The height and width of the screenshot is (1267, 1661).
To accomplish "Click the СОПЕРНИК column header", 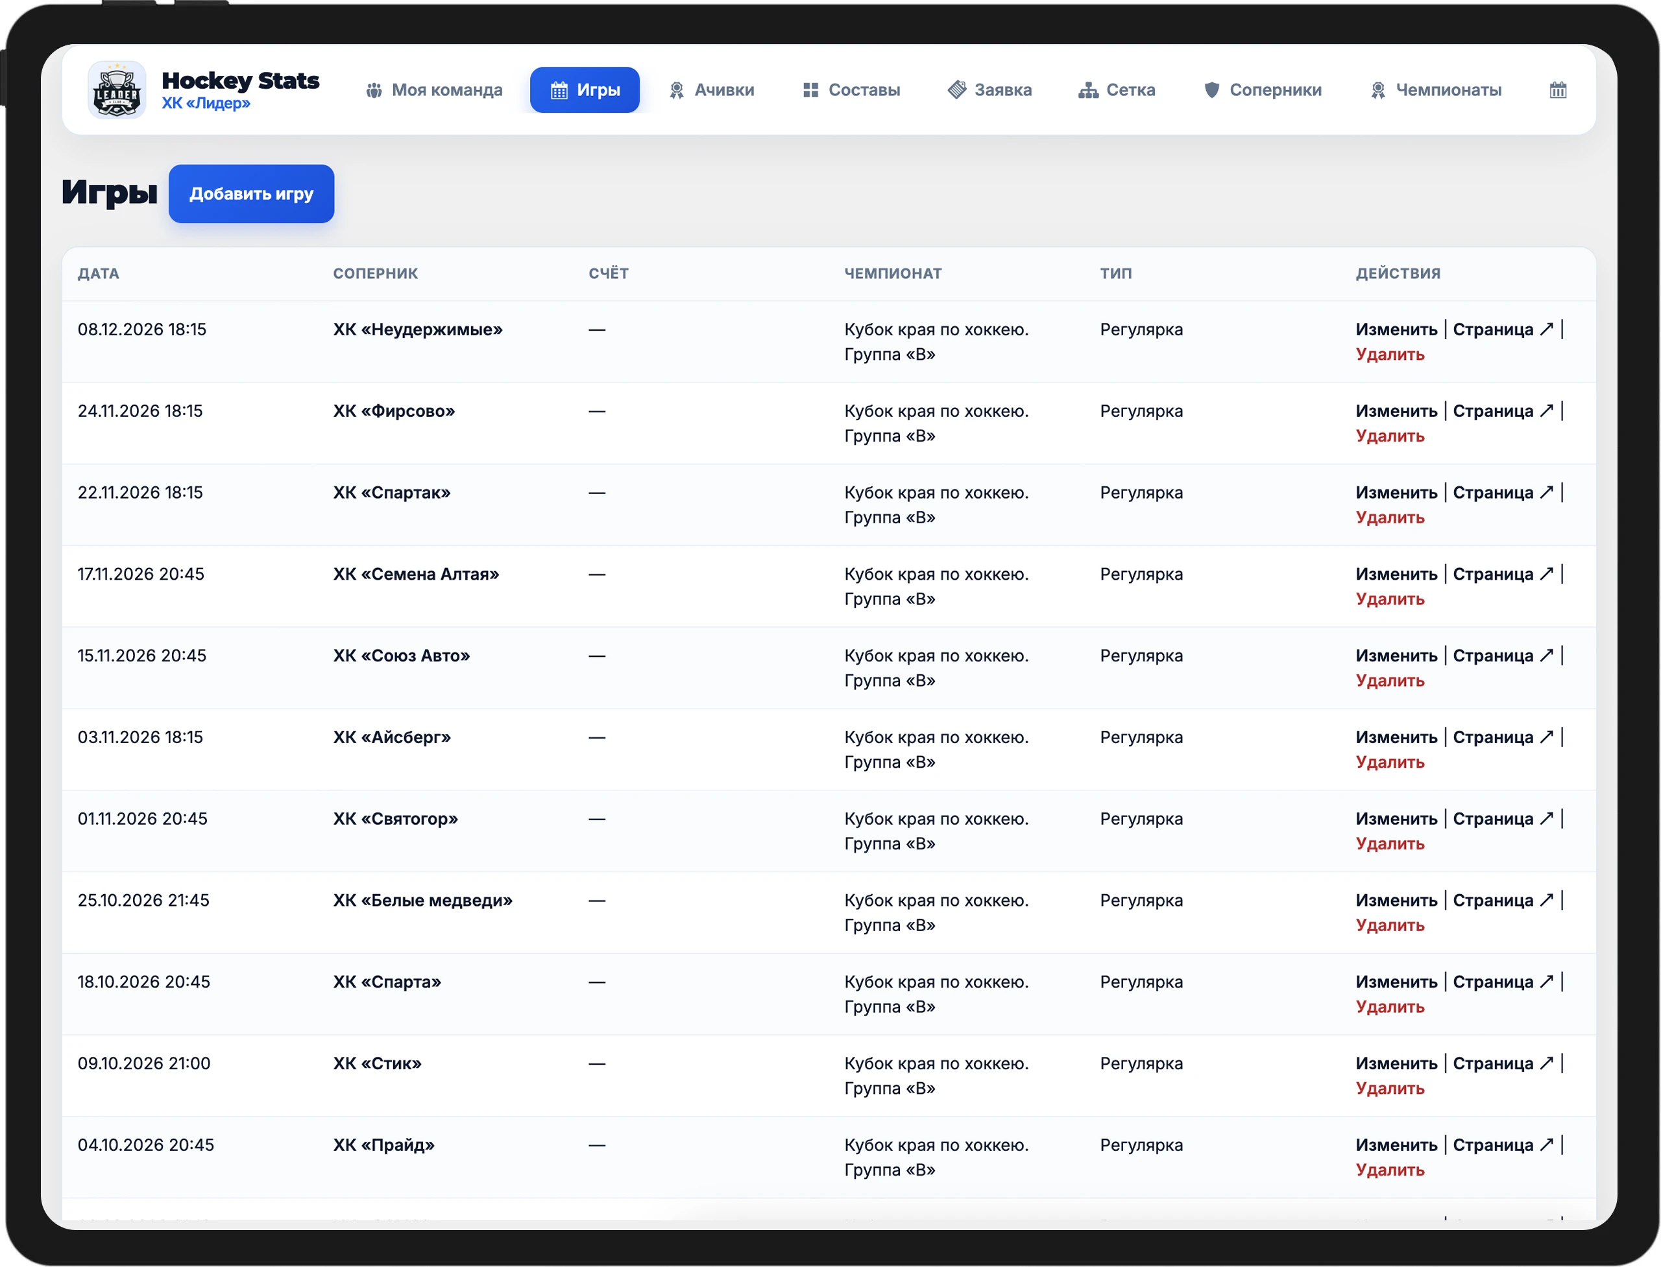I will (x=375, y=274).
